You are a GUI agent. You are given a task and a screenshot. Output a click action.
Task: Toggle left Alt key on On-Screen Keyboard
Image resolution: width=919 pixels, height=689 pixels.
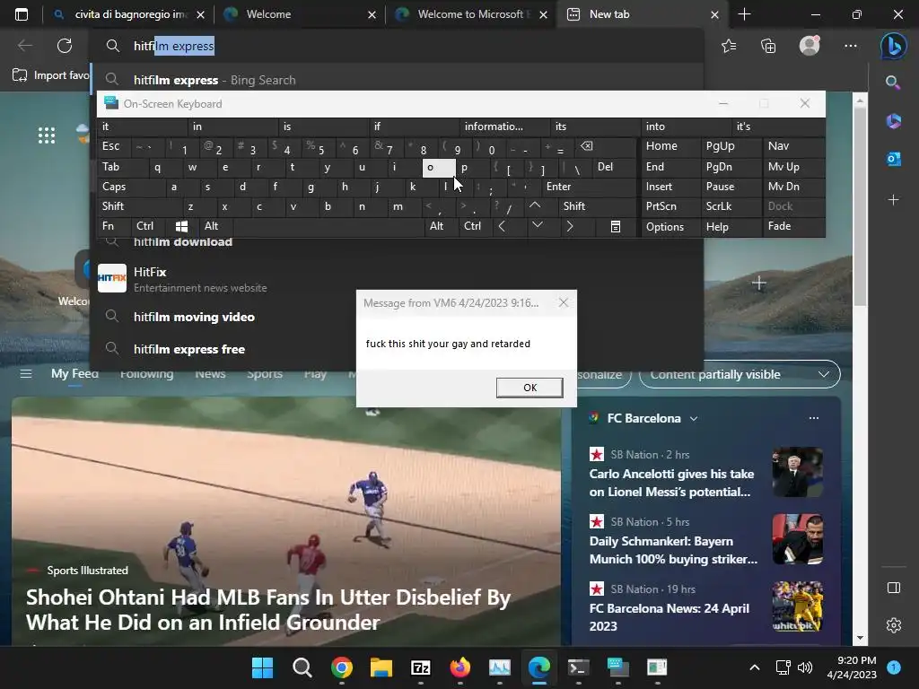(x=215, y=226)
